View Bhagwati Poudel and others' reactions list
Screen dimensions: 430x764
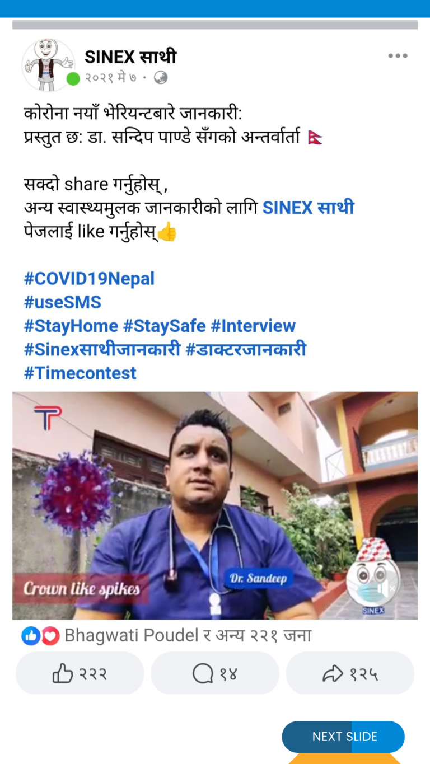point(188,635)
